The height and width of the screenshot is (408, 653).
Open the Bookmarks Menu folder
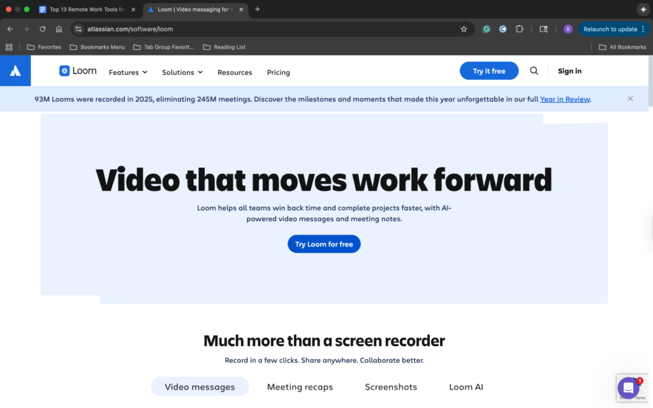pos(98,47)
